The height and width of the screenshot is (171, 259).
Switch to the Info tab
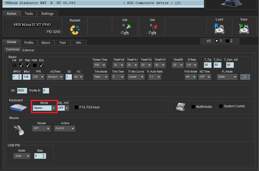pos(78,43)
